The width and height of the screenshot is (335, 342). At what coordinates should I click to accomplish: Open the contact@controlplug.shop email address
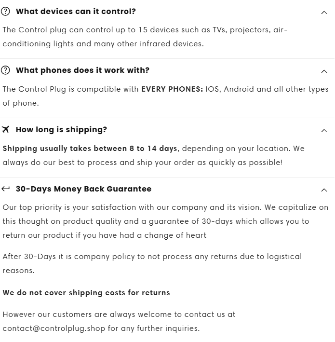coord(54,328)
